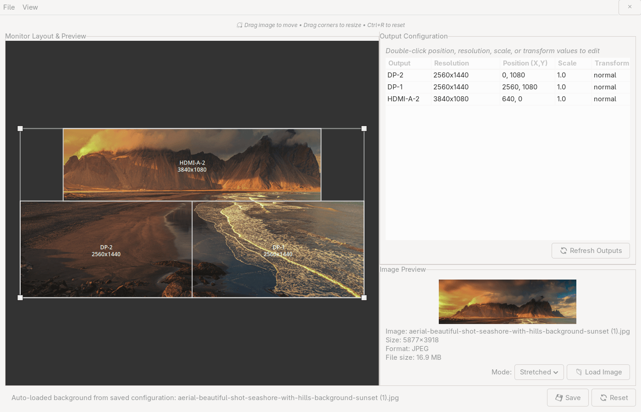The height and width of the screenshot is (412, 641).
Task: Click the top-left resize handle of the image
Action: [x=20, y=129]
